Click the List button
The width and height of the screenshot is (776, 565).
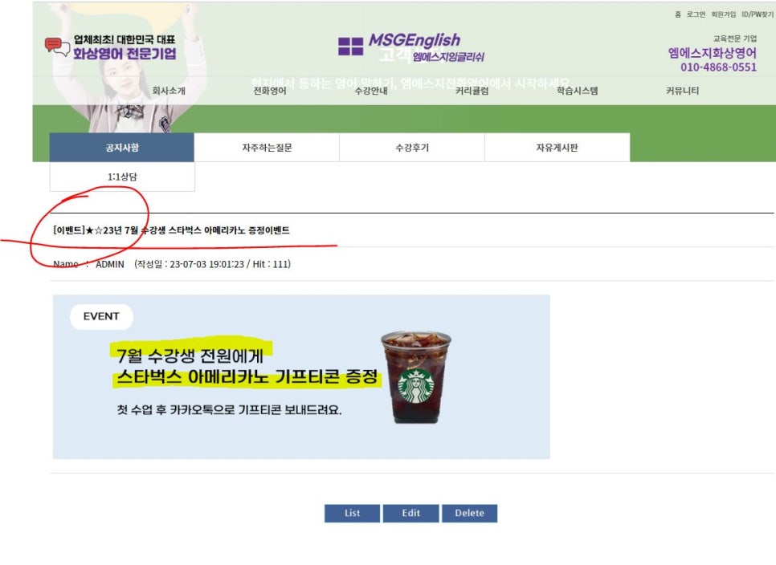pyautogui.click(x=353, y=513)
